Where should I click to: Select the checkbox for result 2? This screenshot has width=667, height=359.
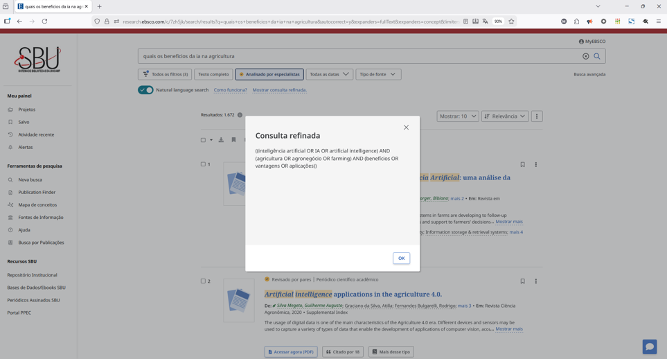(x=203, y=281)
